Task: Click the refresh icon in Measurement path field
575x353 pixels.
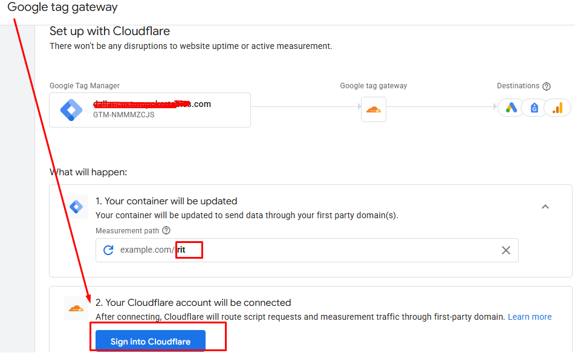Action: pyautogui.click(x=108, y=250)
